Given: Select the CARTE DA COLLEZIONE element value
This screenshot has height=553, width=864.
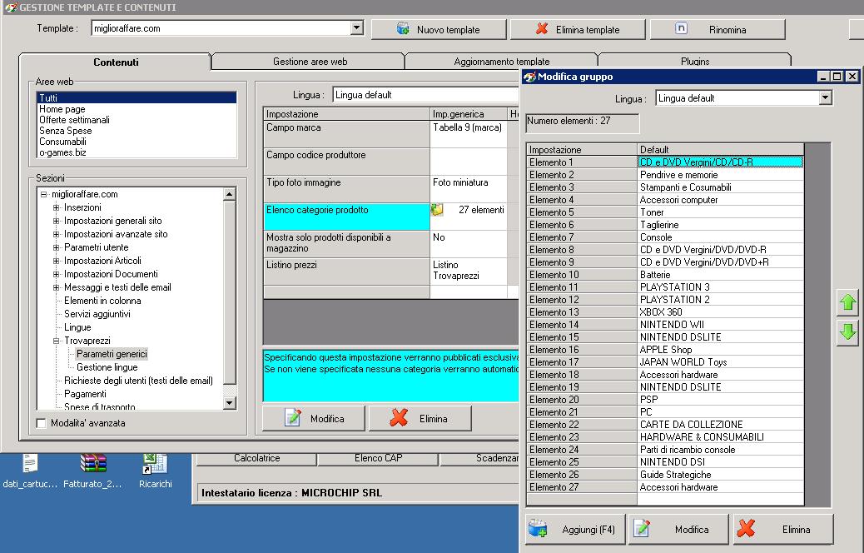Looking at the screenshot, I should click(x=720, y=425).
